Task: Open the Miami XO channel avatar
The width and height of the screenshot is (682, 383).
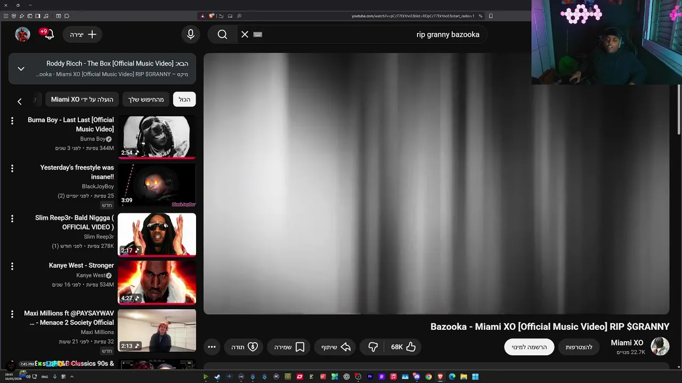Action: pos(660,346)
